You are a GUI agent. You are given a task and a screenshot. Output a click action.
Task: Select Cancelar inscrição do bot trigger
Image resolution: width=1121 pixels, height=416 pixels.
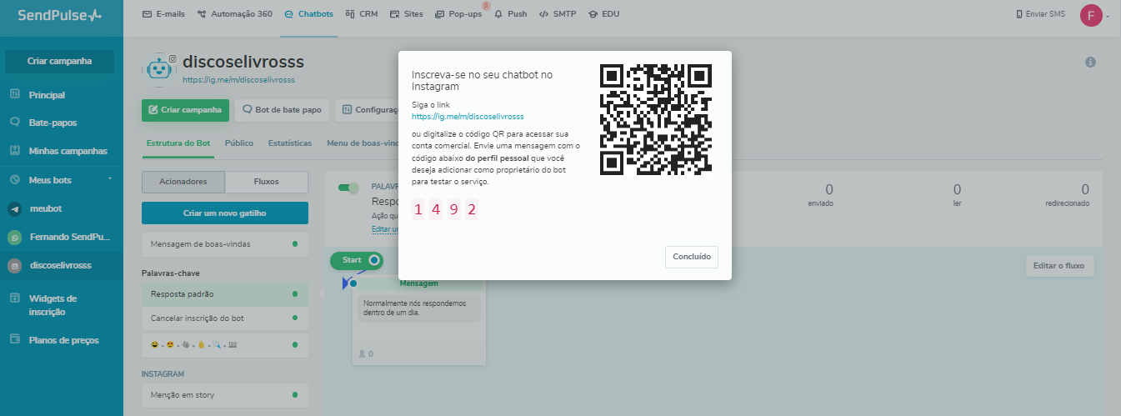tap(225, 318)
